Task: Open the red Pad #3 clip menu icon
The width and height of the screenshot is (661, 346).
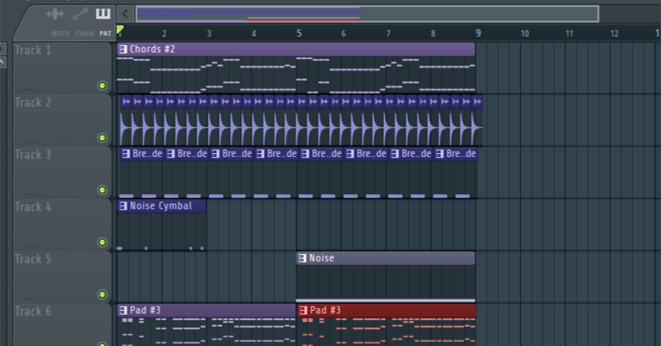Action: (x=302, y=310)
